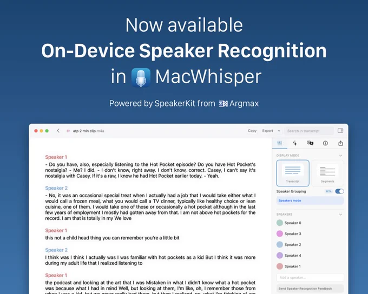Click Send Speaker Recognition Feedback button
The width and height of the screenshot is (368, 294).
[x=310, y=289]
